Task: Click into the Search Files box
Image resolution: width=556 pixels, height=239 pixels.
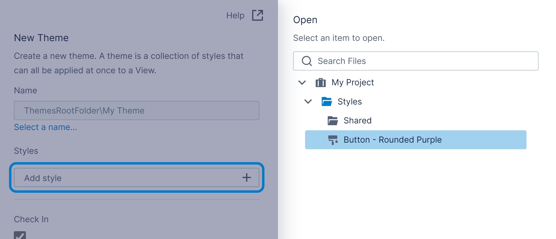Action: [421, 61]
